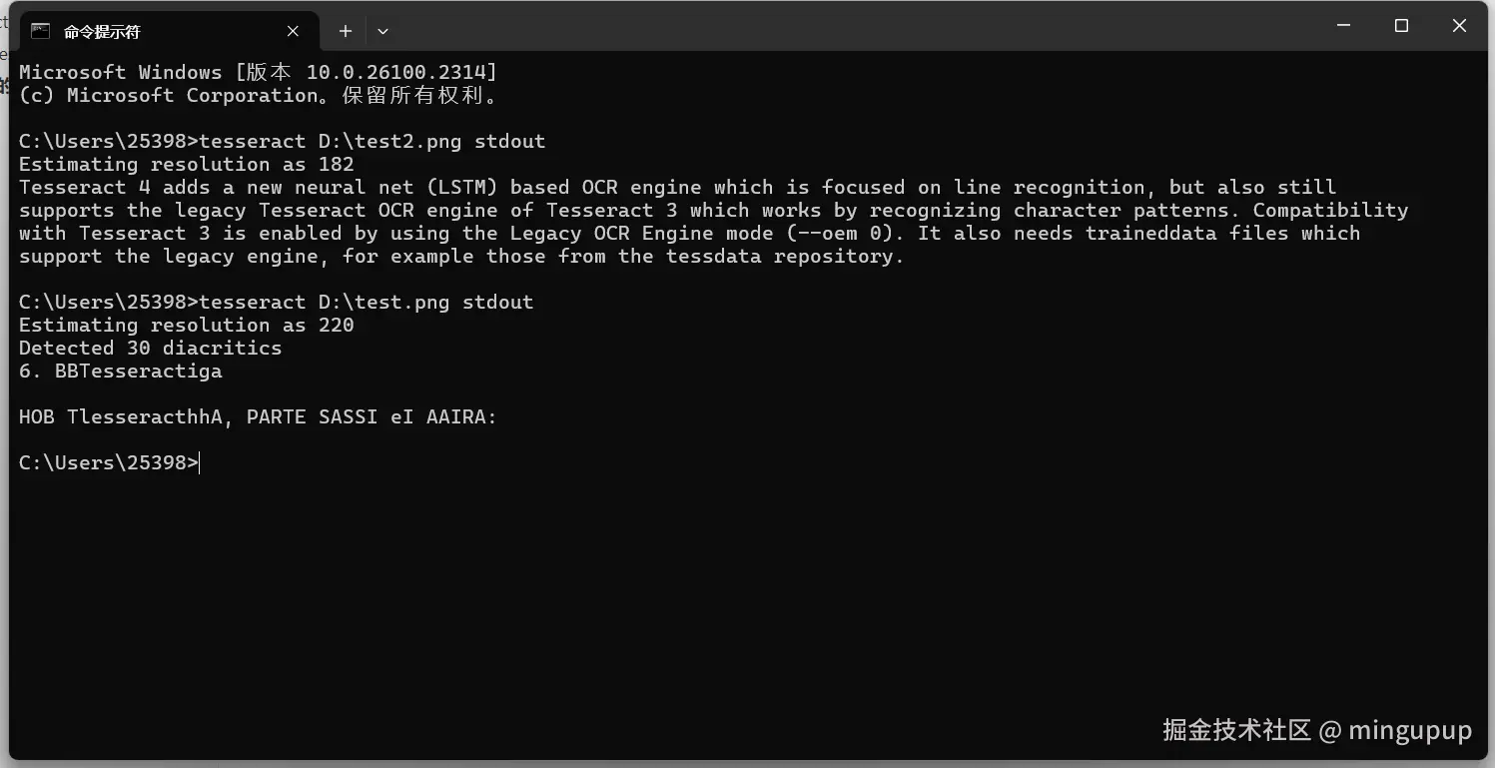Click the Estimating resolution as 220 line

coord(187,325)
